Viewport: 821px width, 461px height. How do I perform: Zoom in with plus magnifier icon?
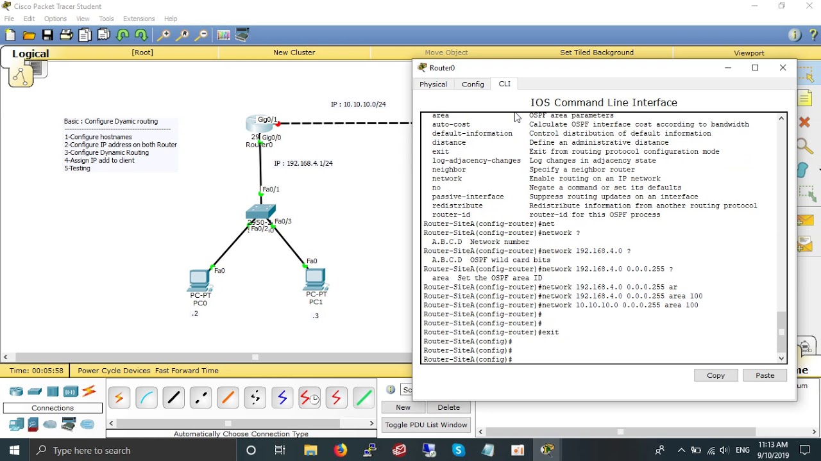[164, 35]
